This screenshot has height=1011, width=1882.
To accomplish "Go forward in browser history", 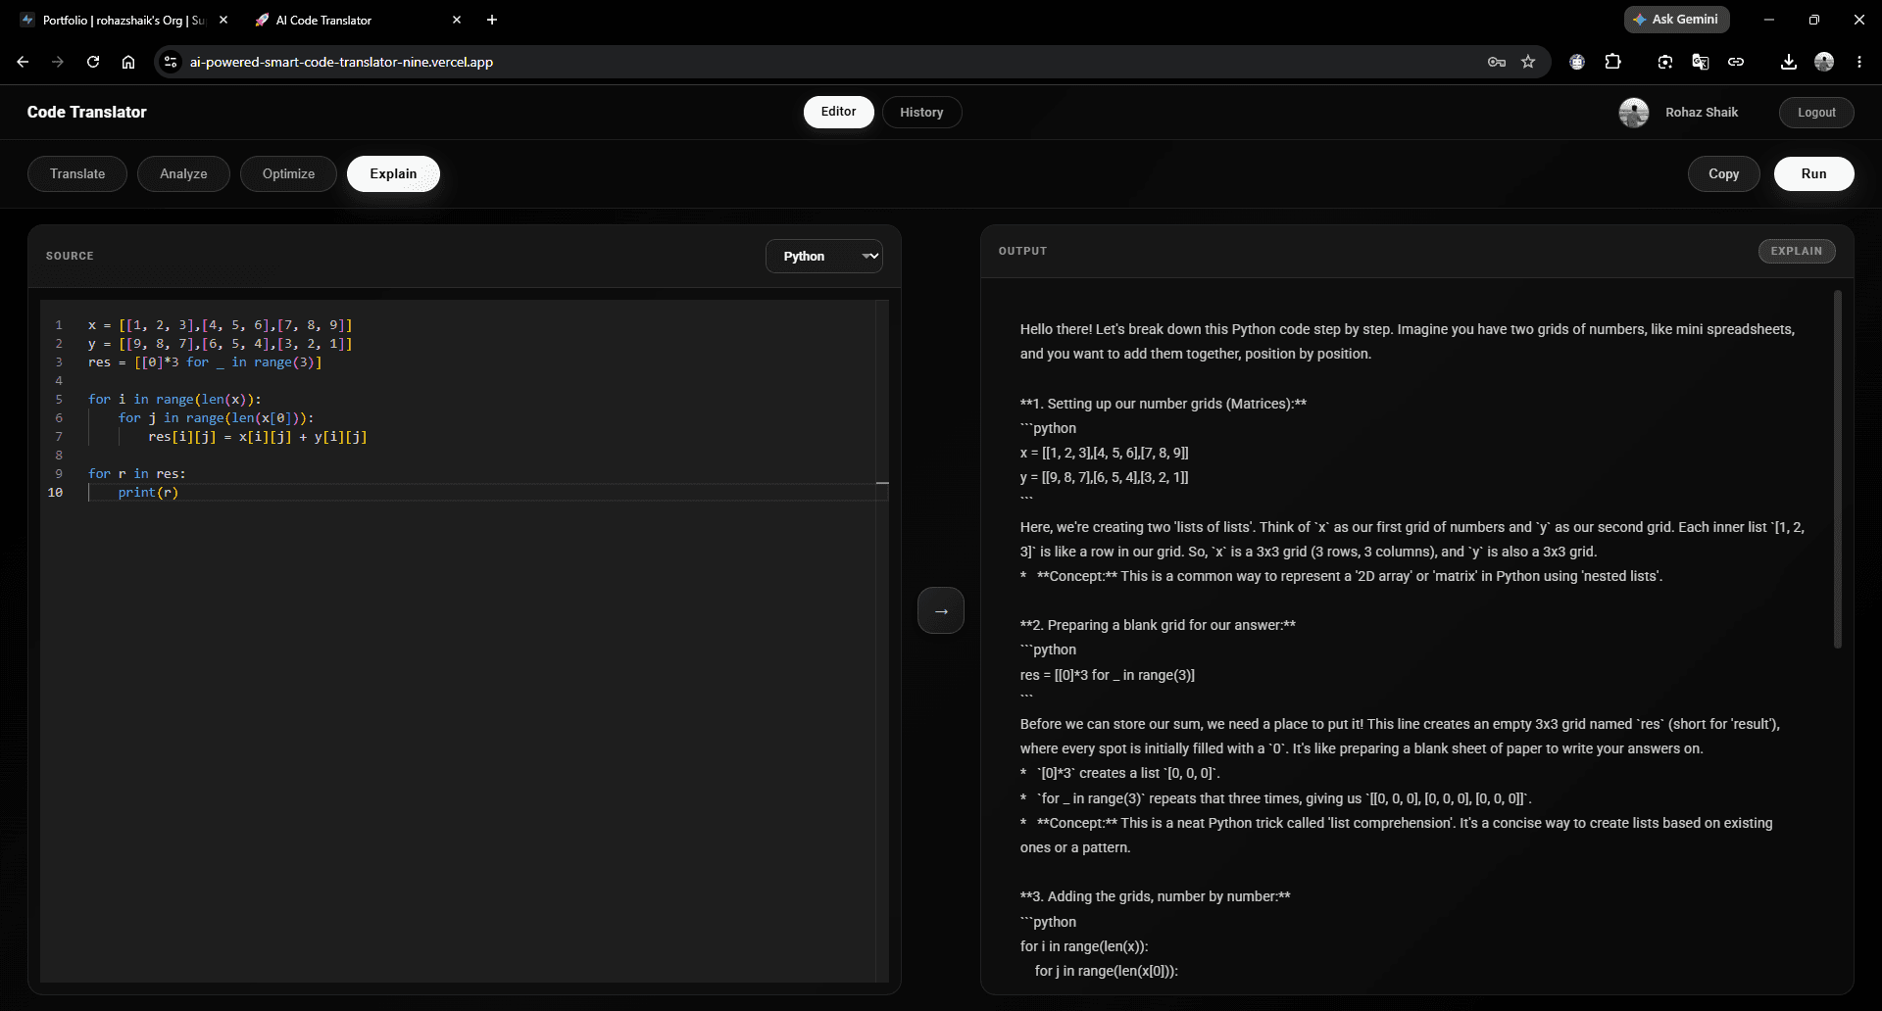I will 58,62.
